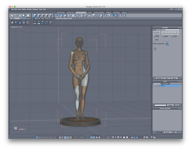Click the Abort button
Screen dimensions: 191x150
point(167,79)
